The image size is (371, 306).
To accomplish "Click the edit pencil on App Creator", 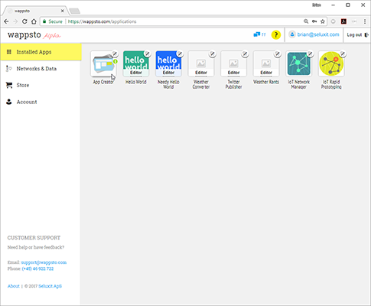I will pyautogui.click(x=115, y=54).
